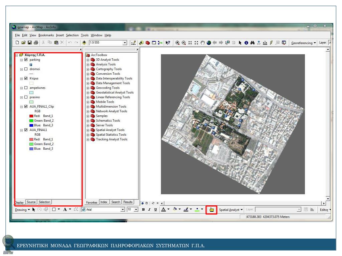
Task: Click the Fixed Zoom Out icon
Action: 196,43
